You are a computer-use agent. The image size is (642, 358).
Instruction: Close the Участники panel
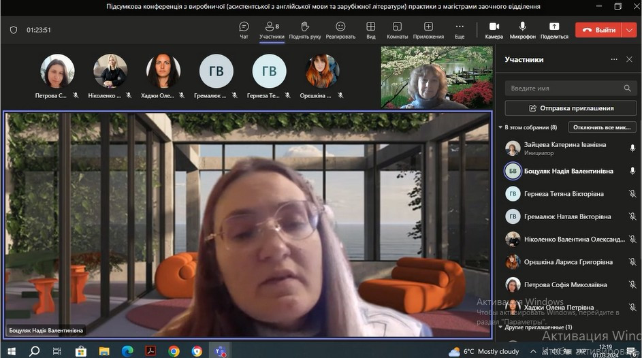click(x=629, y=59)
